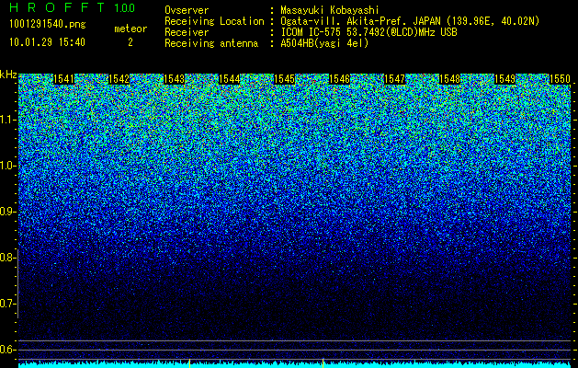Click the Receiving Location label
Image resolution: width=578 pixels, height=368 pixels.
[x=214, y=21]
